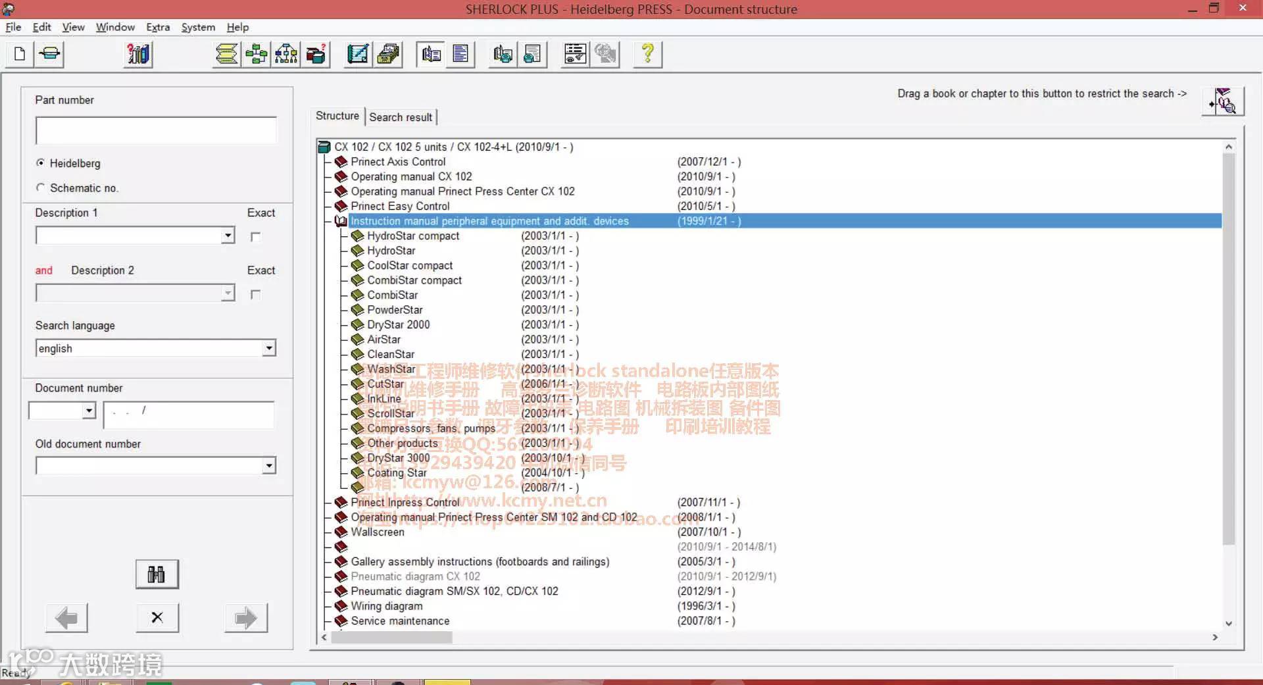Image resolution: width=1263 pixels, height=685 pixels.
Task: Select Gallery assembly instructions entry
Action: (480, 561)
